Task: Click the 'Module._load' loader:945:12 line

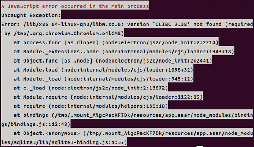Action: [103, 79]
